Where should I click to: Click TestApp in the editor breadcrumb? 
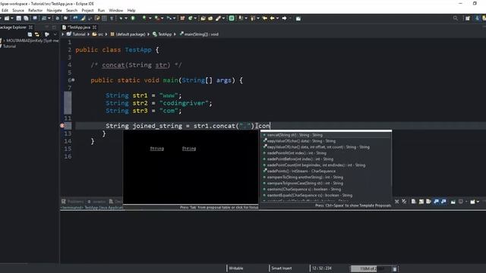(x=165, y=34)
